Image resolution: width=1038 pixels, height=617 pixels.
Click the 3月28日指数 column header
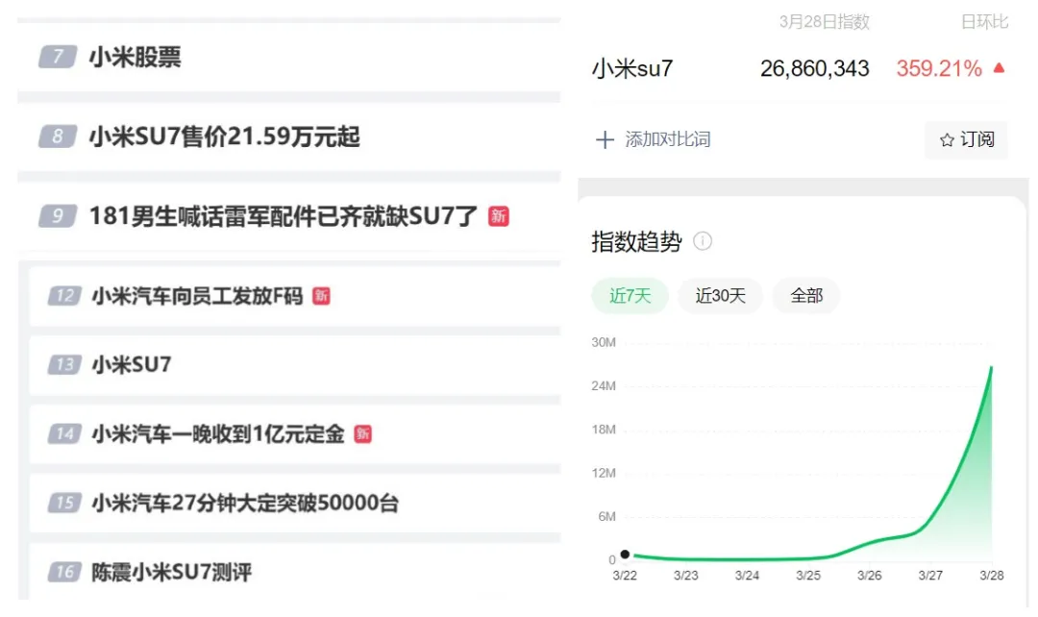point(825,22)
